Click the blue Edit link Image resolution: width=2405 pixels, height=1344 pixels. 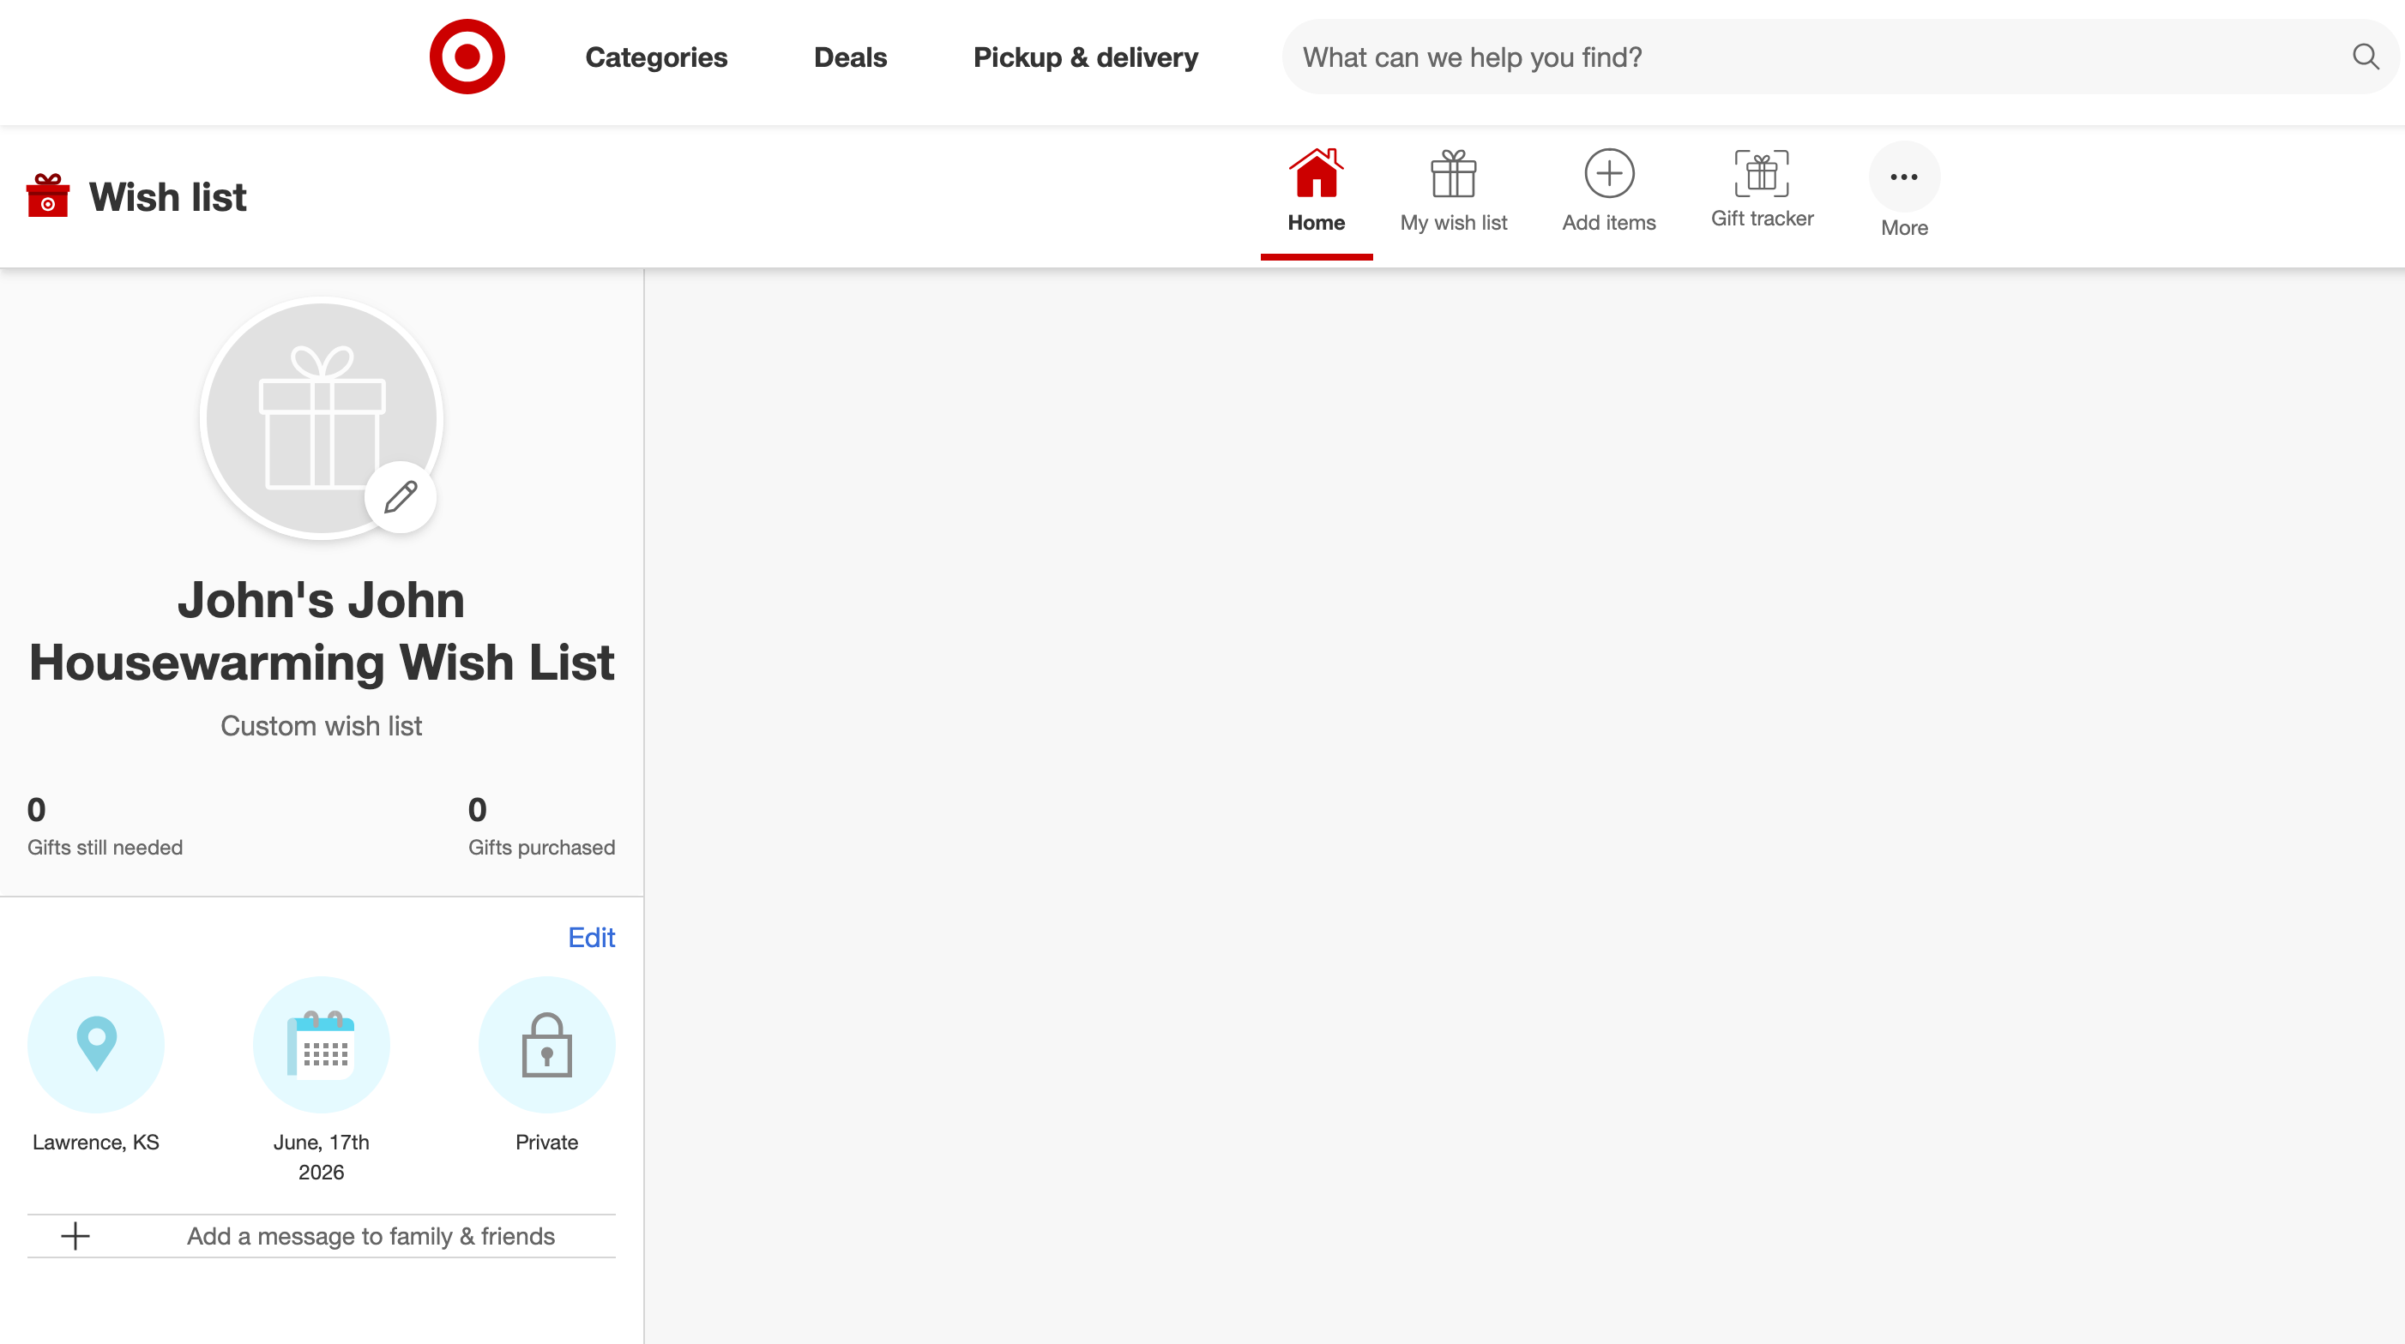591,938
